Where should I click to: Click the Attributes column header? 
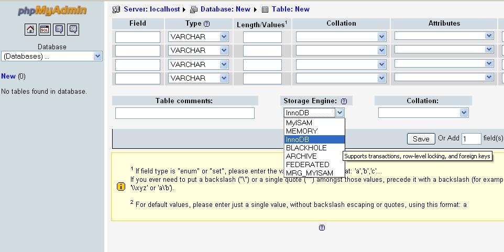[x=444, y=24]
